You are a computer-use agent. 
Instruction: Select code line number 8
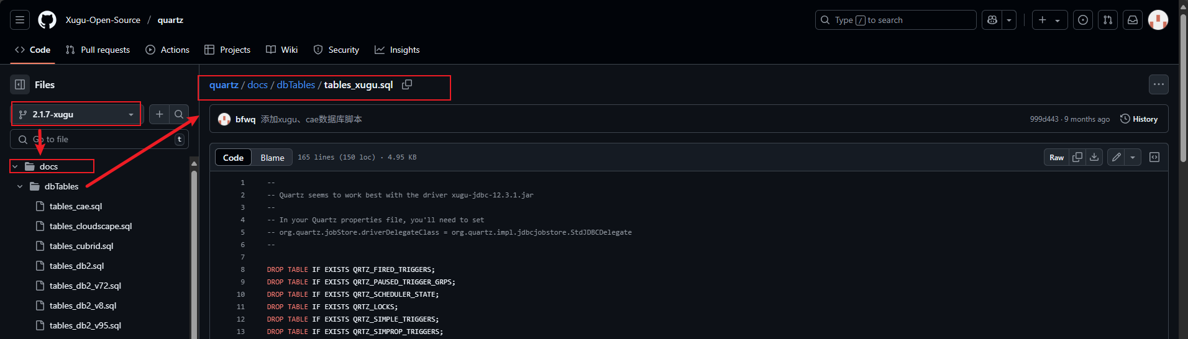(243, 269)
